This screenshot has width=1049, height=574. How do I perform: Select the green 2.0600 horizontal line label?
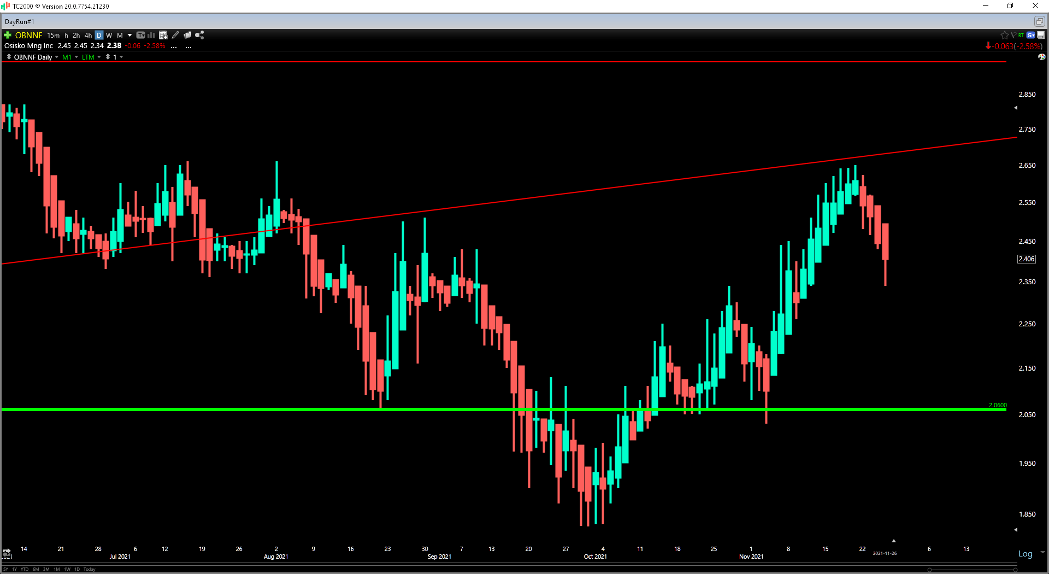[x=998, y=405]
